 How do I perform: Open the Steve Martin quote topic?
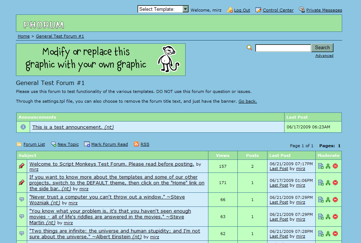[110, 217]
